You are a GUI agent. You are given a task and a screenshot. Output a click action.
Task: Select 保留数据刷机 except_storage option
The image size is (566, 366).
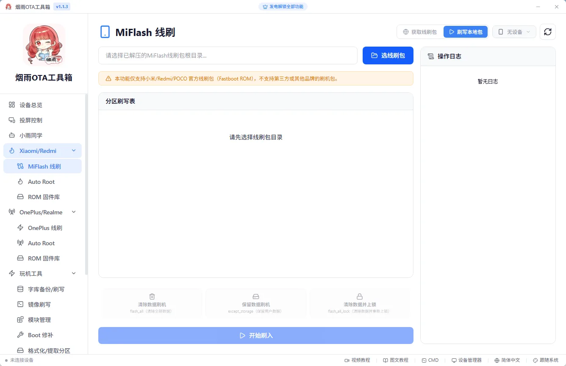[256, 303]
